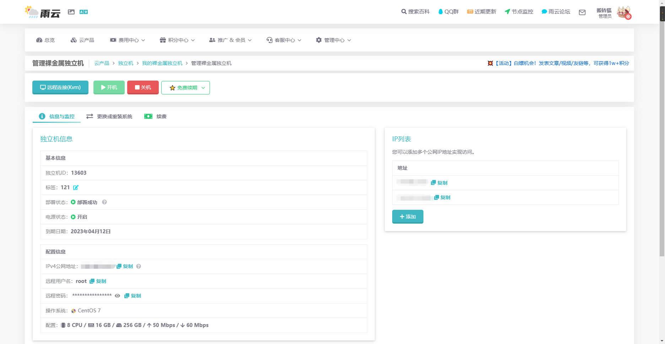
Task: Open the 积分中心 dropdown menu
Action: [177, 40]
